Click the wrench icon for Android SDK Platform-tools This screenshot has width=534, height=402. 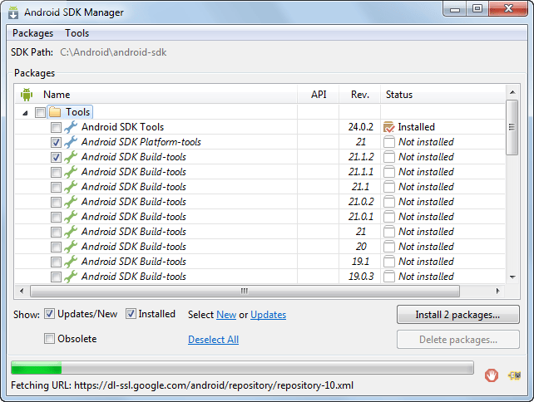coord(71,142)
